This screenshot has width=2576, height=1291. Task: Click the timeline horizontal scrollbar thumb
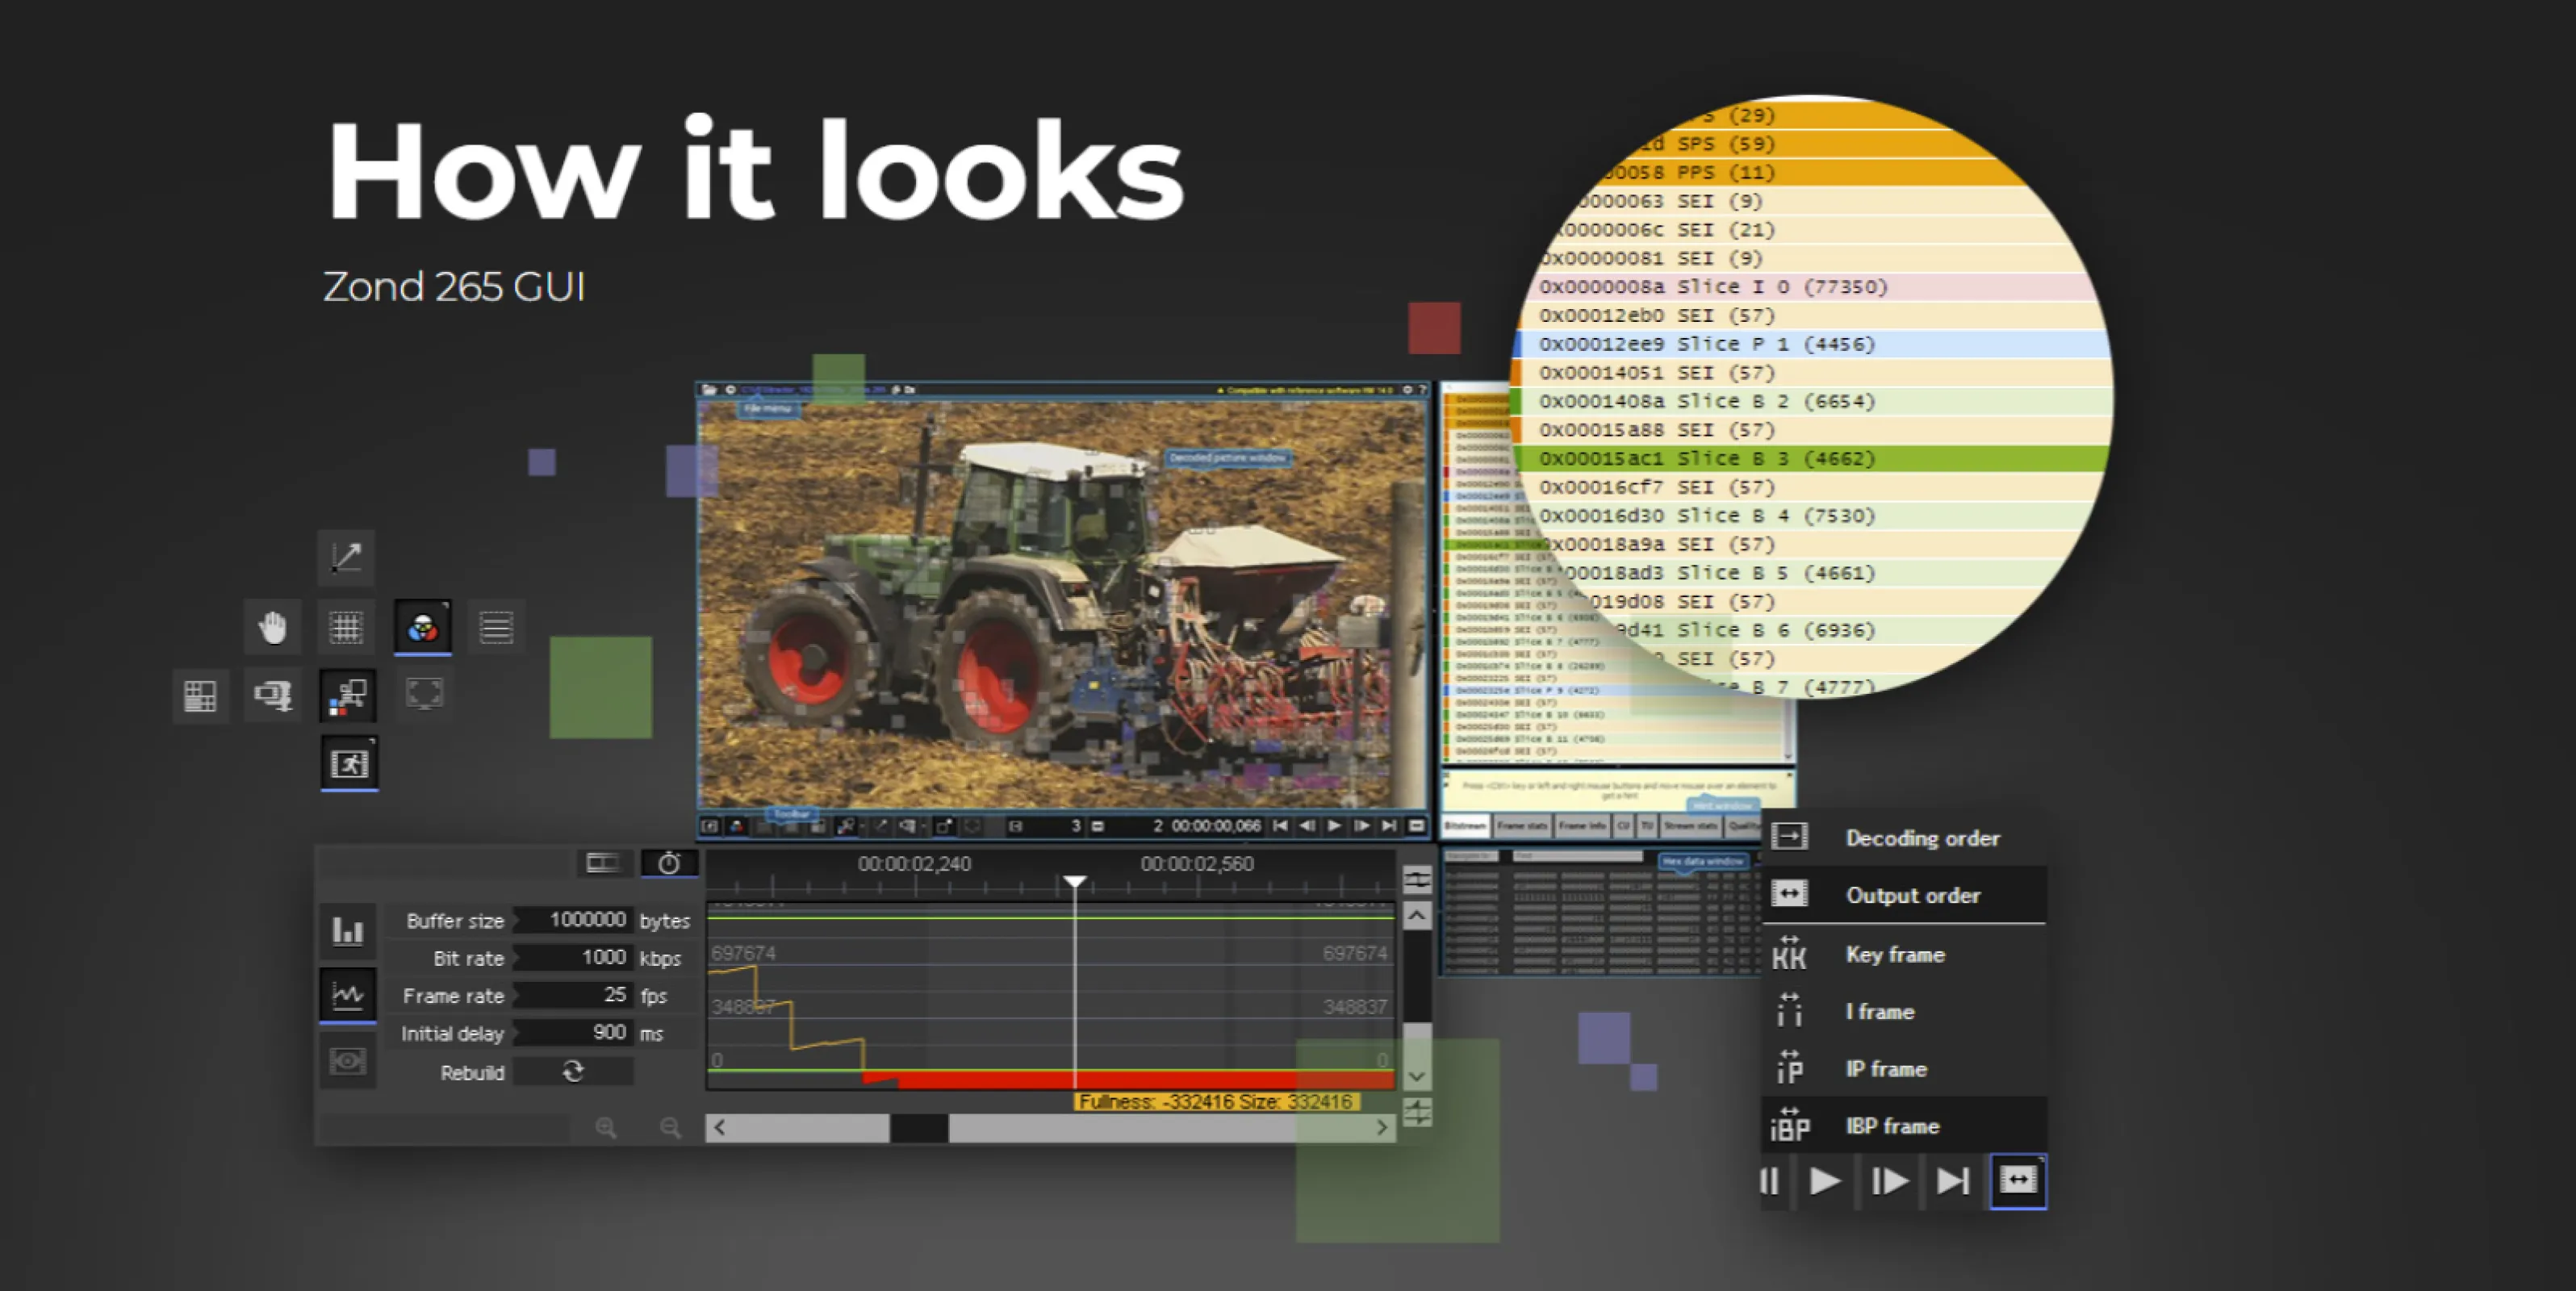919,1127
